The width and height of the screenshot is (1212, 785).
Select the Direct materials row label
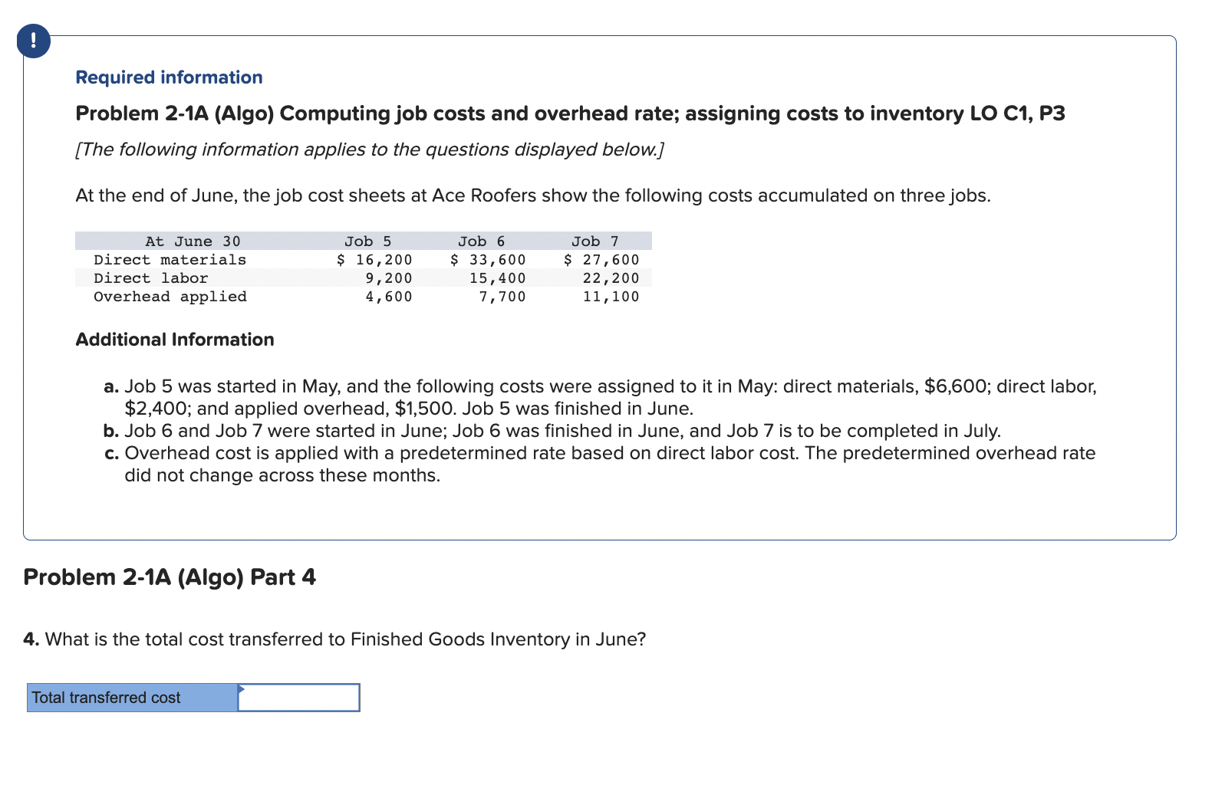click(x=170, y=259)
